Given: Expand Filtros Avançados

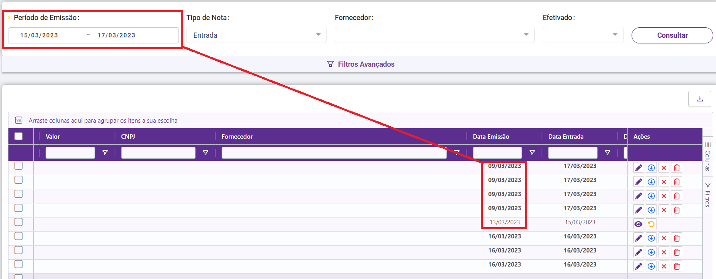Looking at the screenshot, I should click(x=361, y=64).
